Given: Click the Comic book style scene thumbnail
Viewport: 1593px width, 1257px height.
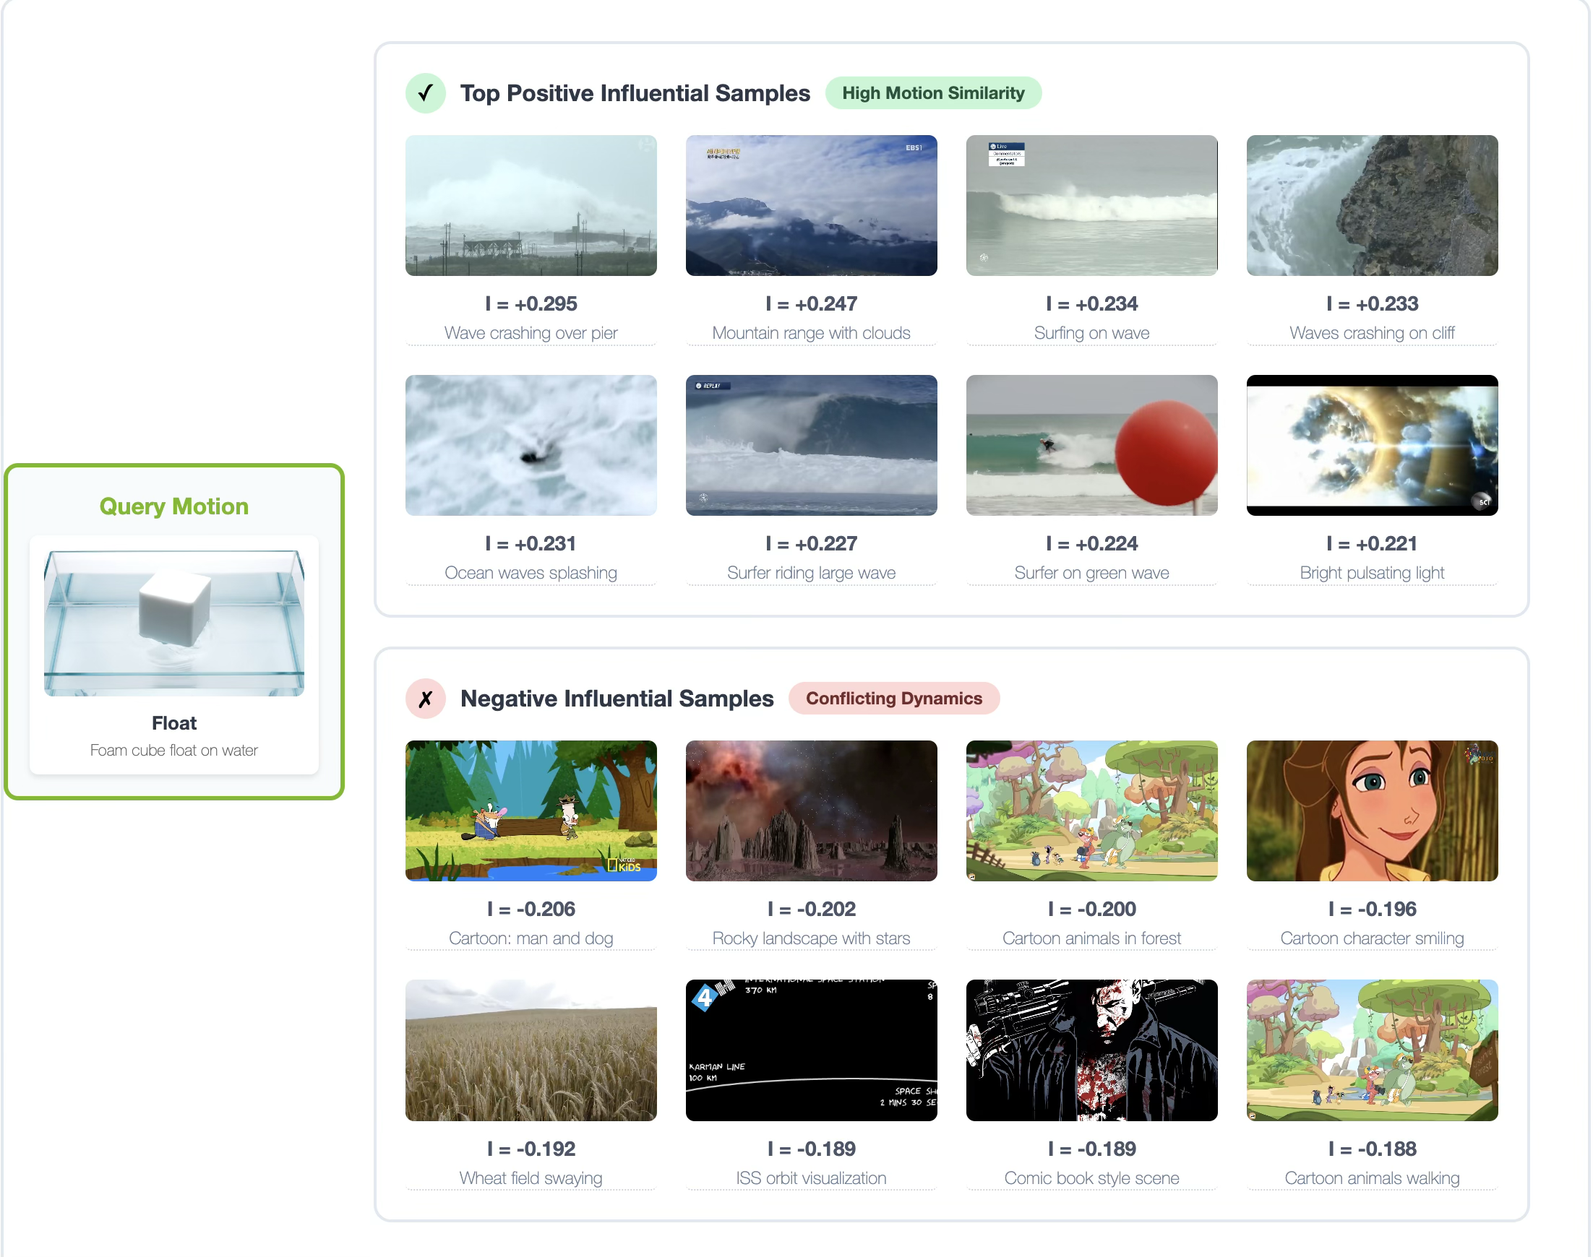Looking at the screenshot, I should pos(1091,1050).
